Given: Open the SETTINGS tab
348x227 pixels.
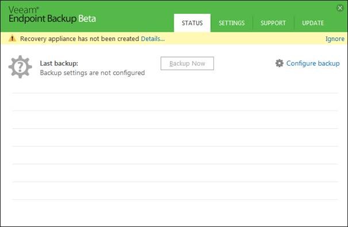Looking at the screenshot, I should (x=231, y=23).
